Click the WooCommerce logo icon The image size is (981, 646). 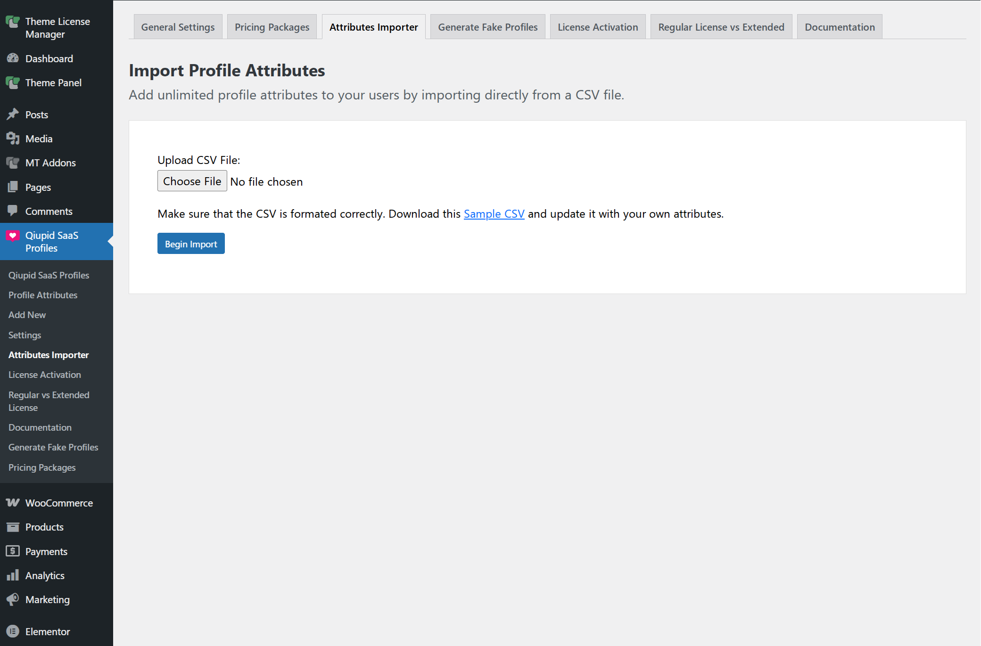[13, 502]
